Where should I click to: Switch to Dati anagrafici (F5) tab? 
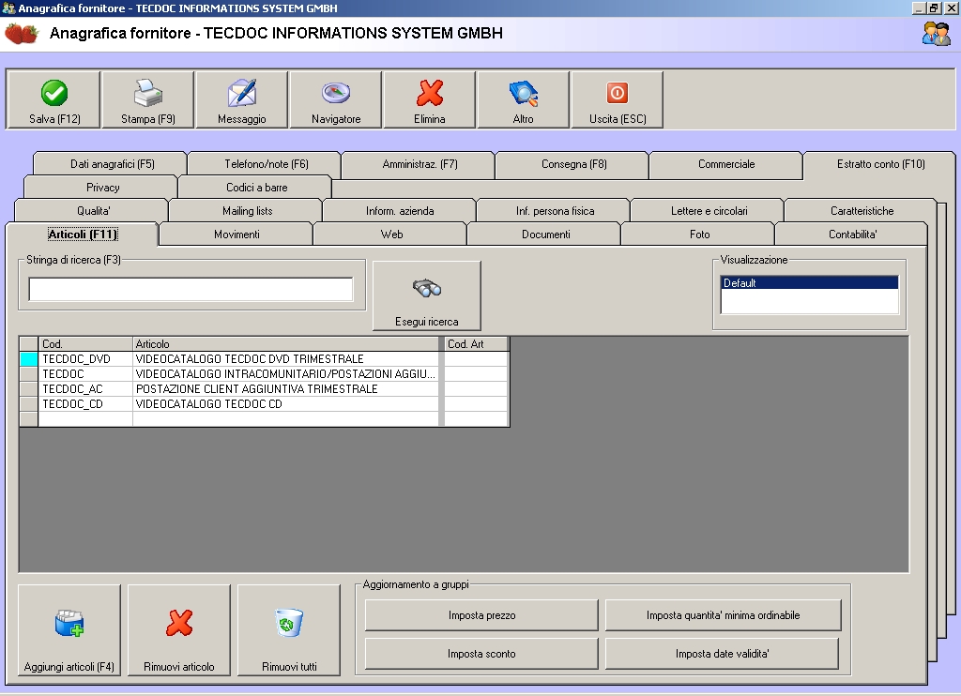pos(113,164)
